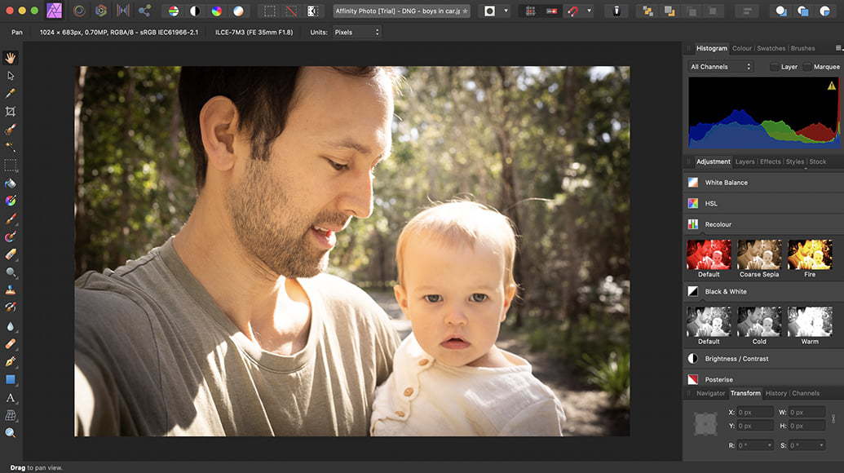Select the Crop tool in the left toolbar
This screenshot has width=844, height=473.
click(11, 111)
